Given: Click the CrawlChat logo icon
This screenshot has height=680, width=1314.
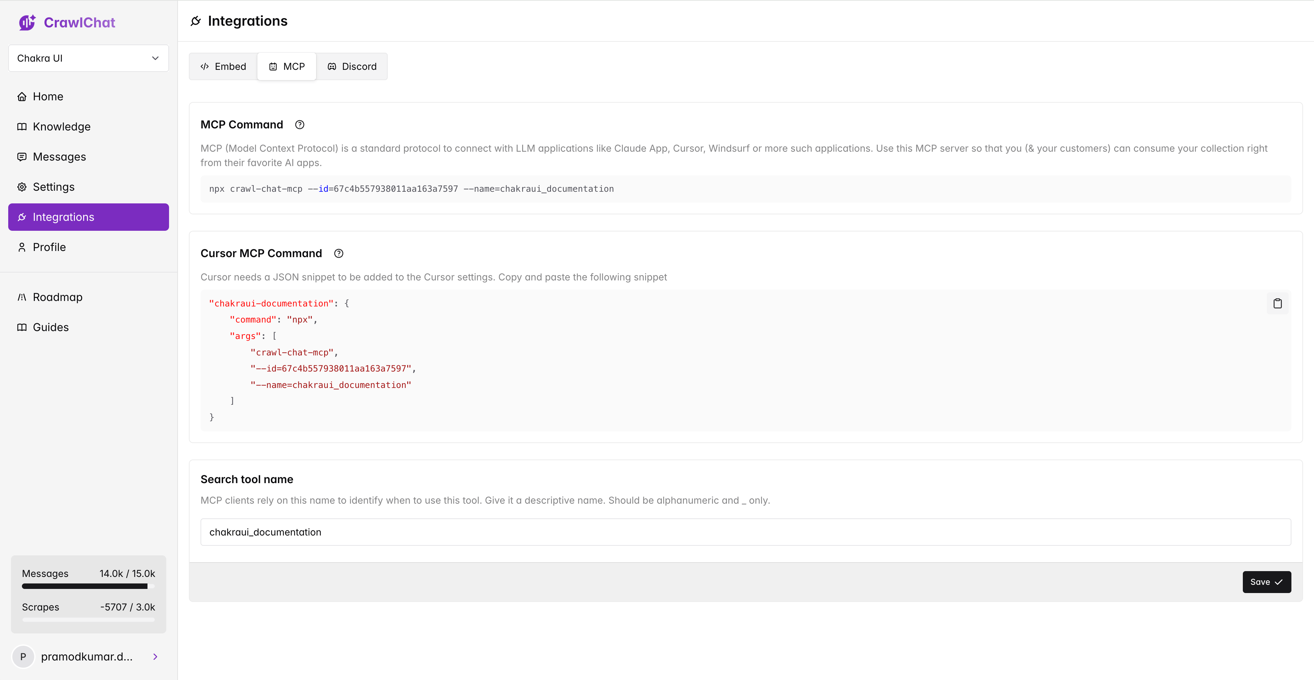Looking at the screenshot, I should [x=27, y=23].
